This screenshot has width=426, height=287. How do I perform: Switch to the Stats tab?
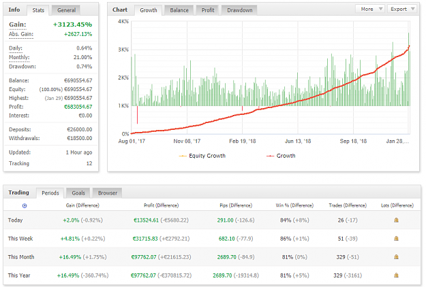[38, 10]
